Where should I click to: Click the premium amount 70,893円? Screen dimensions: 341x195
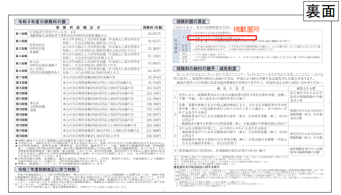click(154, 63)
